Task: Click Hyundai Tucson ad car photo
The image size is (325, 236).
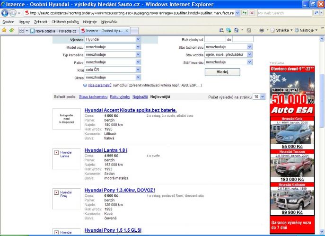Action: click(x=292, y=167)
